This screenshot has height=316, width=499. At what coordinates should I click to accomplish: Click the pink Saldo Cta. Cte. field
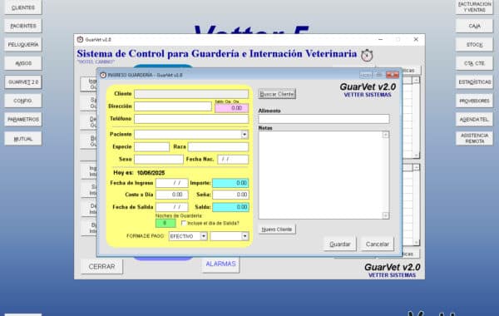232,108
